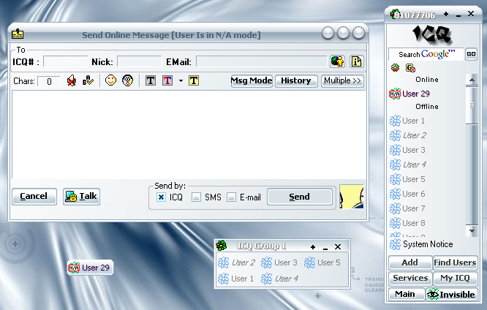Run the spell check icon

[x=88, y=80]
